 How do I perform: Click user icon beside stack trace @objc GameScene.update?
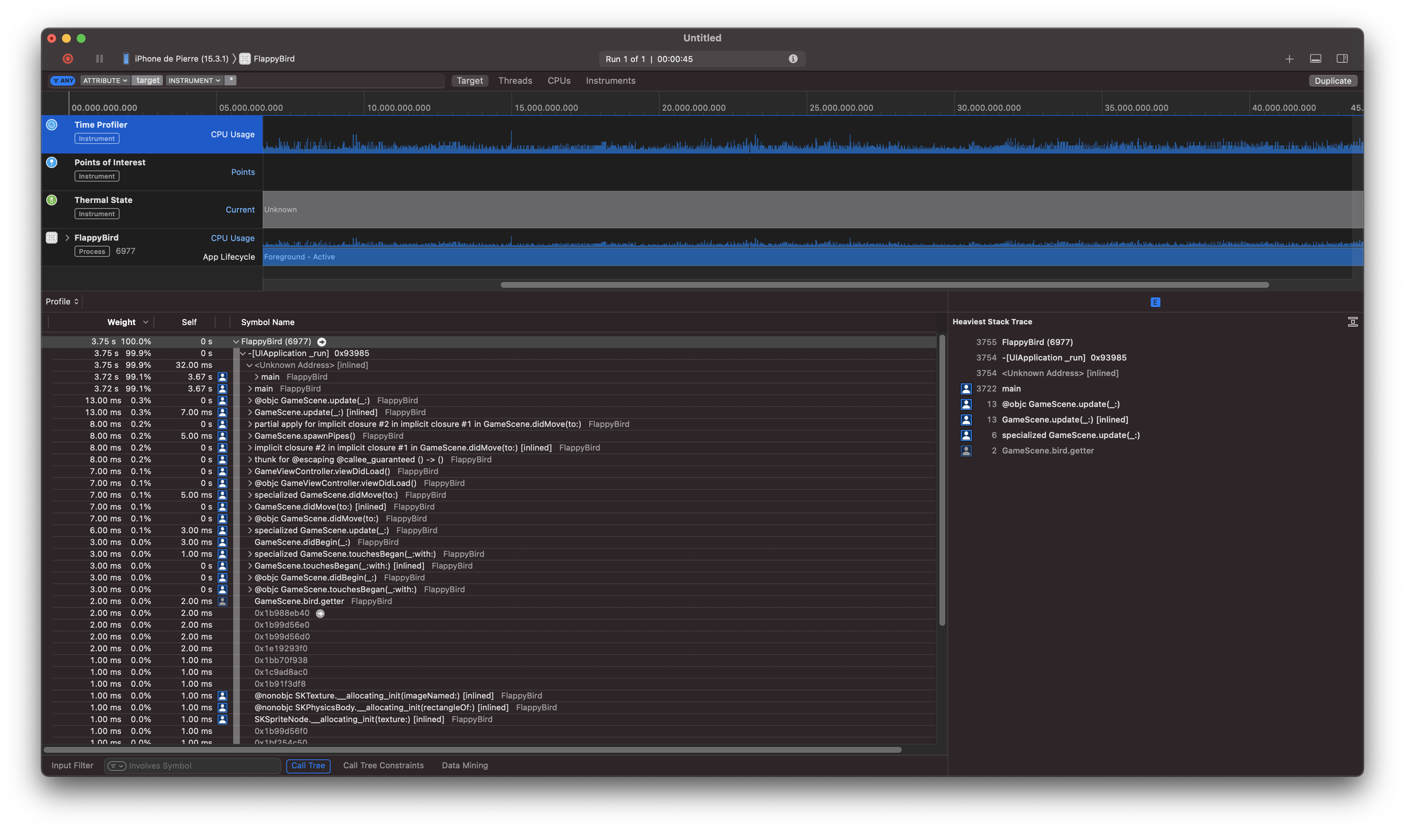pyautogui.click(x=966, y=404)
